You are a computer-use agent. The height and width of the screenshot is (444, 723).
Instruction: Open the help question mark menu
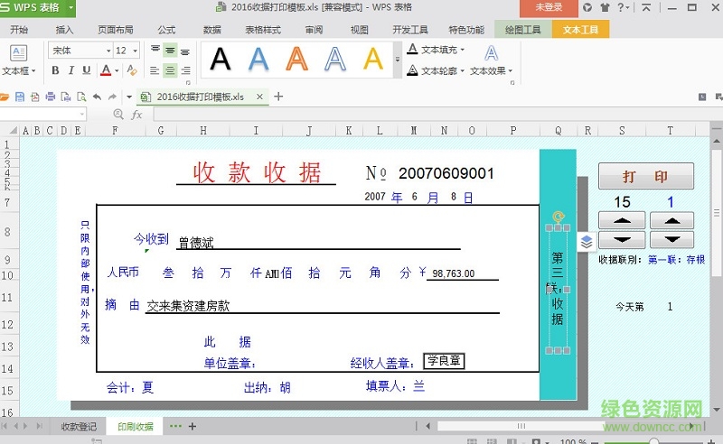(x=623, y=7)
